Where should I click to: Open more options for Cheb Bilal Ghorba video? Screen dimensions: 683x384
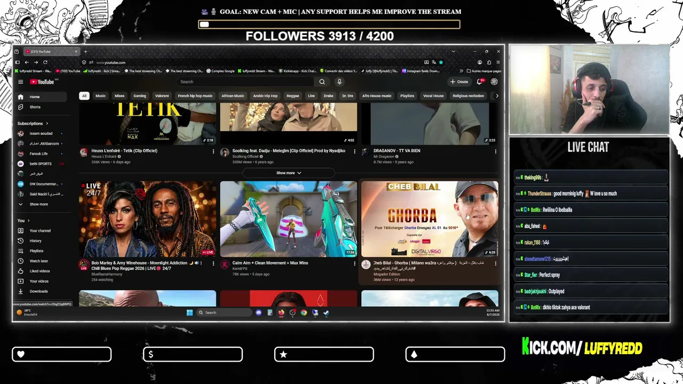pos(495,263)
